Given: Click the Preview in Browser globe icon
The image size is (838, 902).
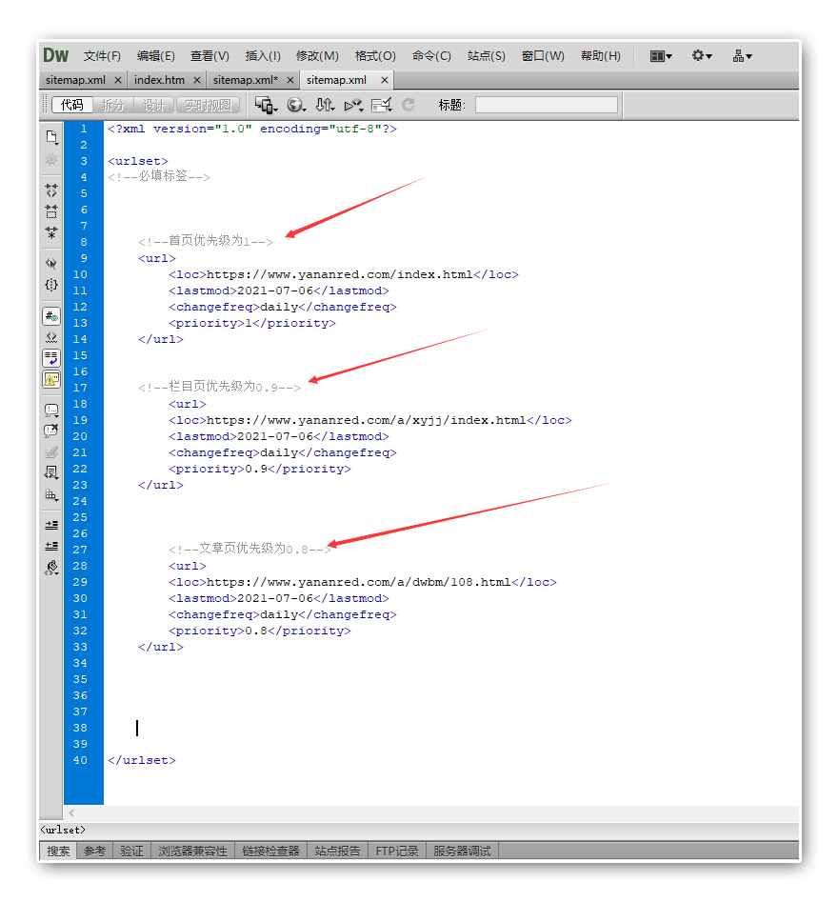Looking at the screenshot, I should (x=295, y=105).
